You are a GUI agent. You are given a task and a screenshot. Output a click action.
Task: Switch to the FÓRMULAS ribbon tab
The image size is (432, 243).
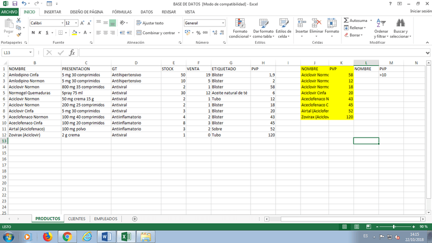pos(122,11)
